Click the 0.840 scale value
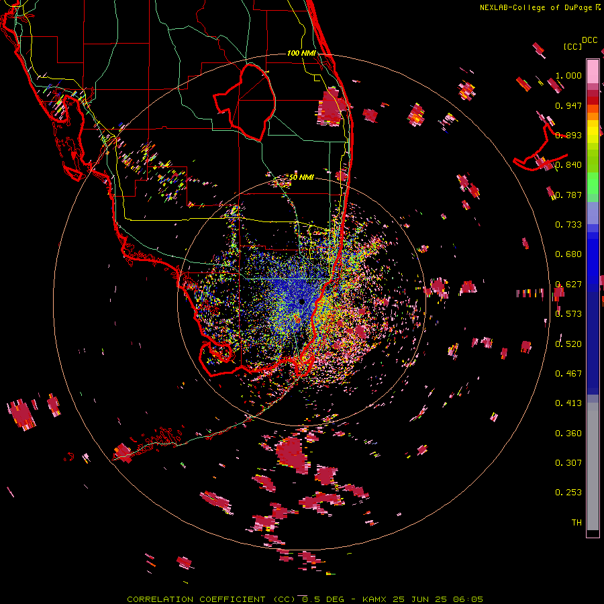Viewport: 604px width, 604px height. point(568,165)
